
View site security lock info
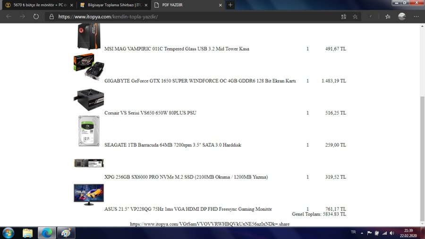pyautogui.click(x=51, y=16)
